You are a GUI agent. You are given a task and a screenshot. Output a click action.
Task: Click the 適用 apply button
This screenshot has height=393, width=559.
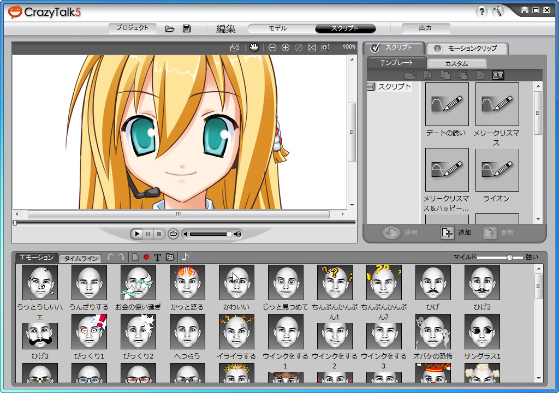pyautogui.click(x=400, y=233)
